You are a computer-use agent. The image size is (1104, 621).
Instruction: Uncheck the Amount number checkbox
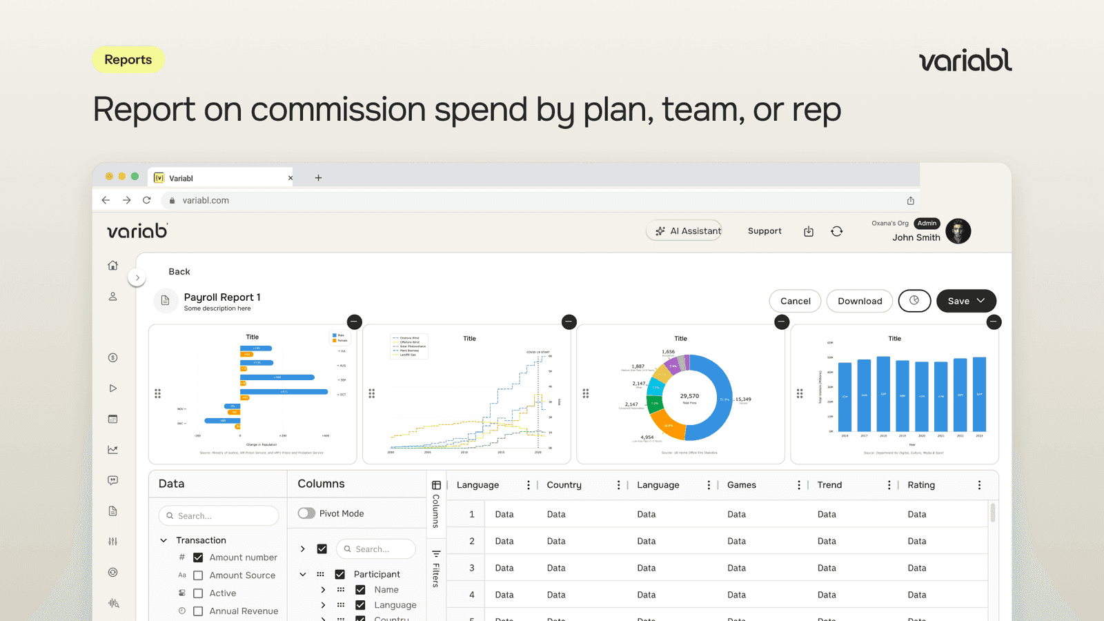click(198, 558)
